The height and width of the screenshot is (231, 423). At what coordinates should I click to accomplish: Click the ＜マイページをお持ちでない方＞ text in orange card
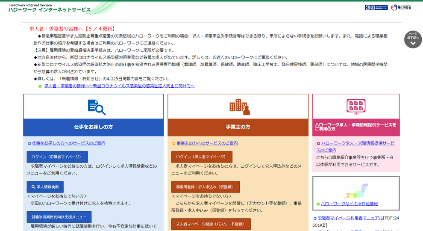pos(202,196)
